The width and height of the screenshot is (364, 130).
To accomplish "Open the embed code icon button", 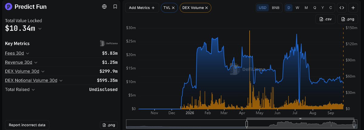I will 342,8.
